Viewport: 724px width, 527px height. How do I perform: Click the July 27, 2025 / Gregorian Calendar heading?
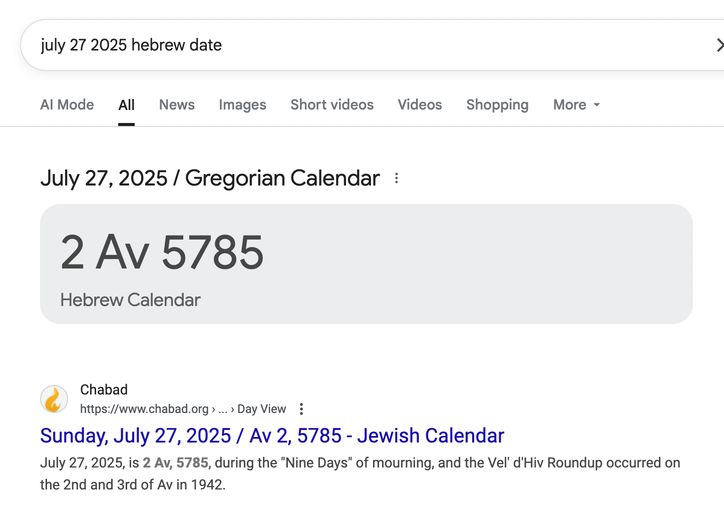pyautogui.click(x=210, y=178)
